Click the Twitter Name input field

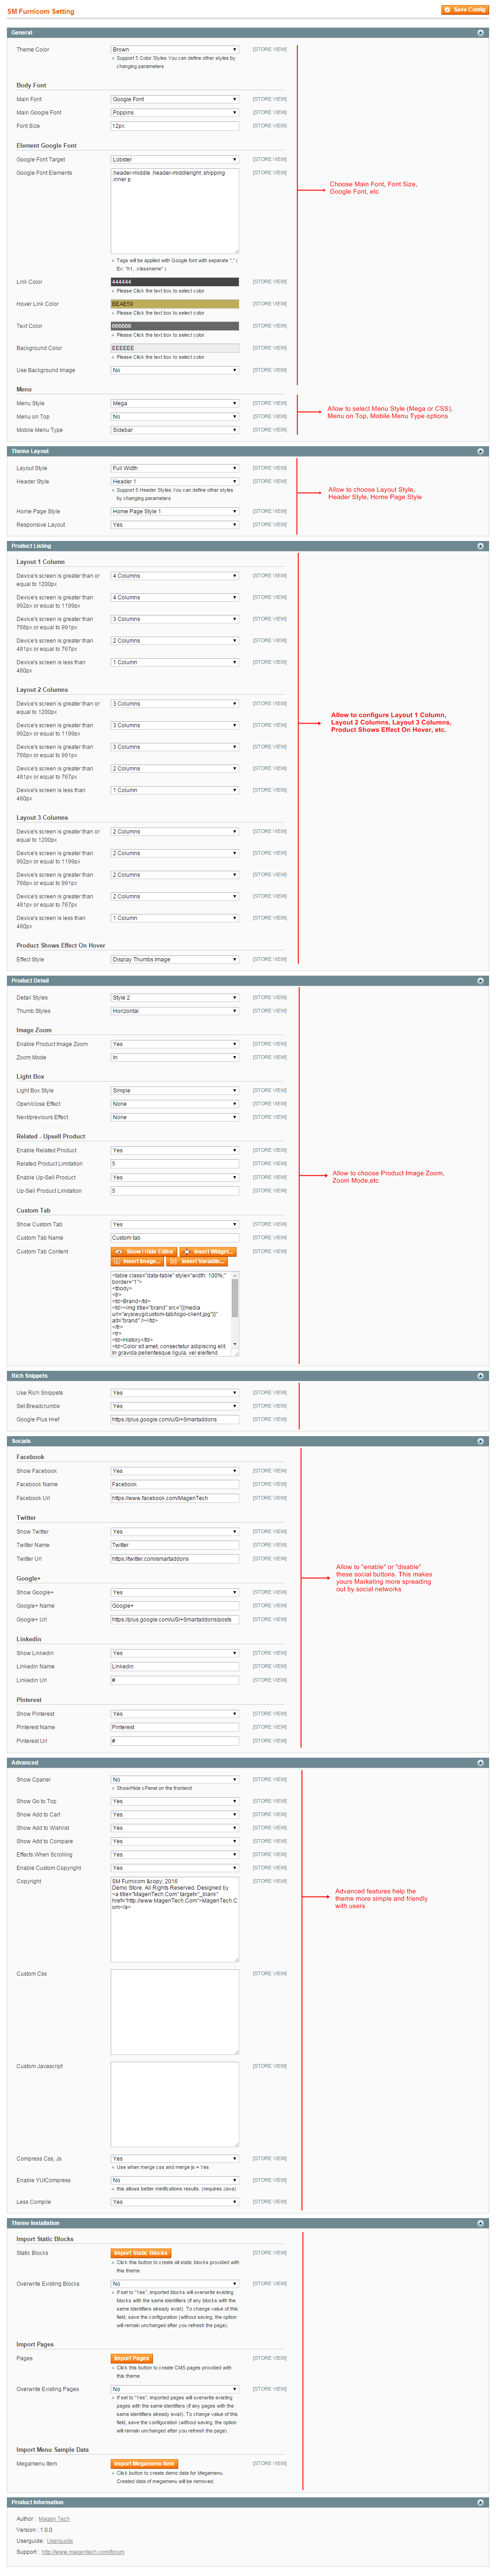[175, 1545]
